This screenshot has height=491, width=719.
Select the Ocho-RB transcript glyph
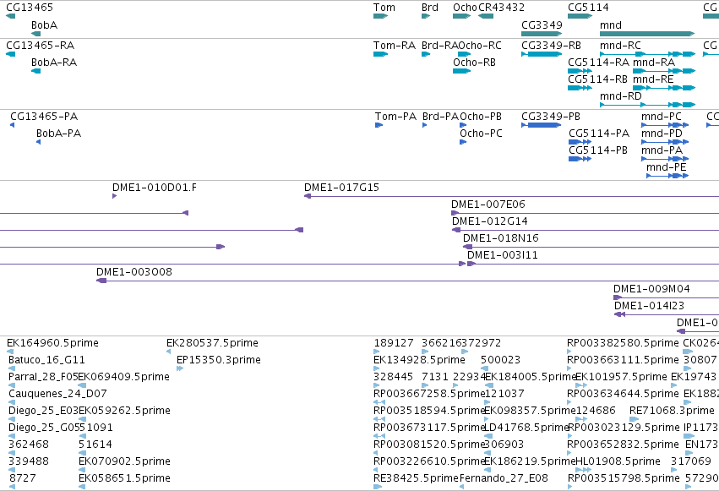coord(462,71)
